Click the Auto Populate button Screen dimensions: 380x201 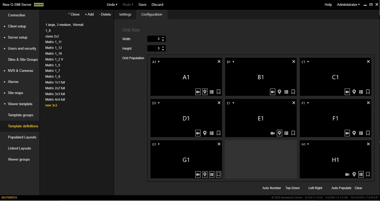[341, 188]
